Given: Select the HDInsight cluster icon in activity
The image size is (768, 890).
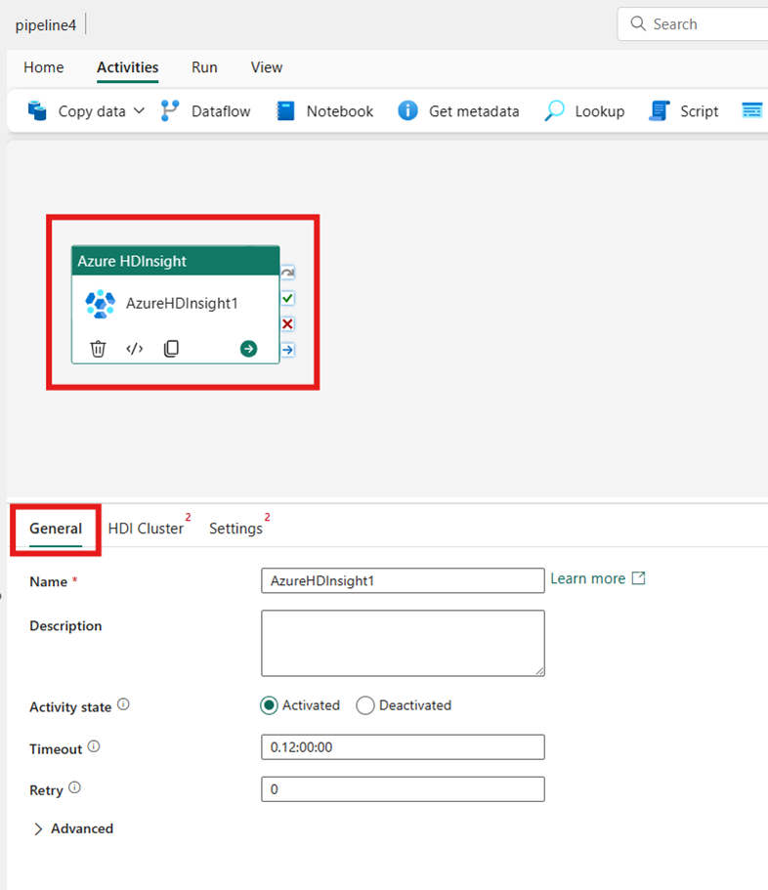Looking at the screenshot, I should click(101, 304).
